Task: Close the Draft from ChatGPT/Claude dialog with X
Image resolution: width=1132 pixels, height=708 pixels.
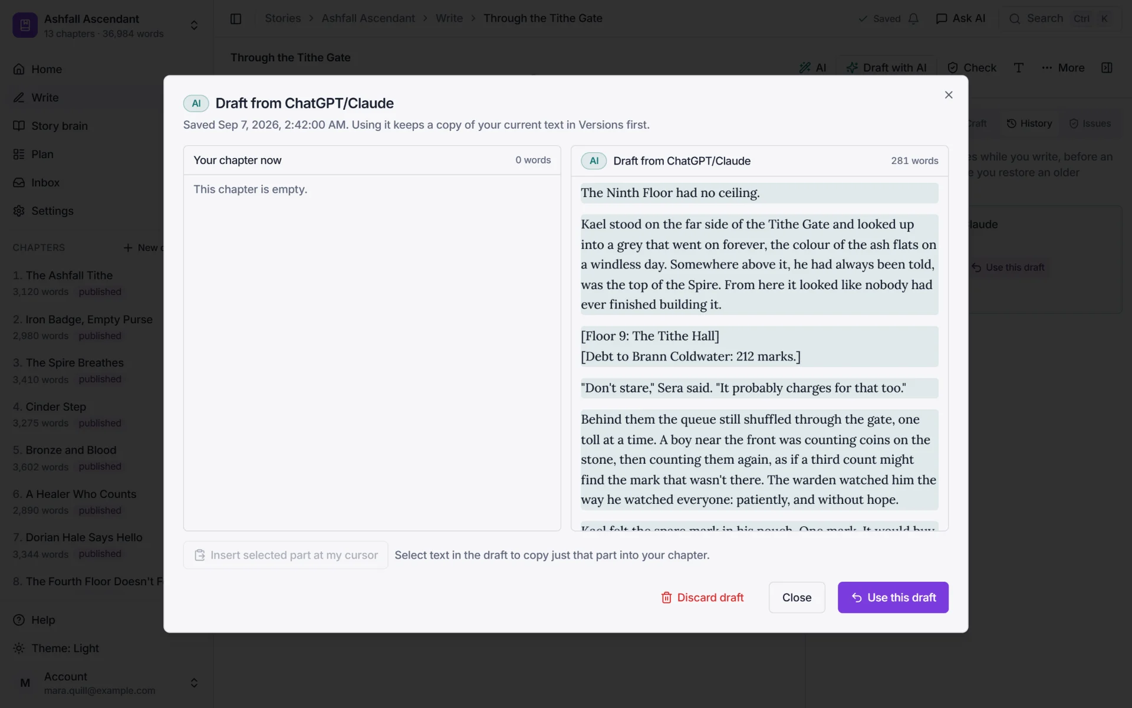Action: (948, 95)
